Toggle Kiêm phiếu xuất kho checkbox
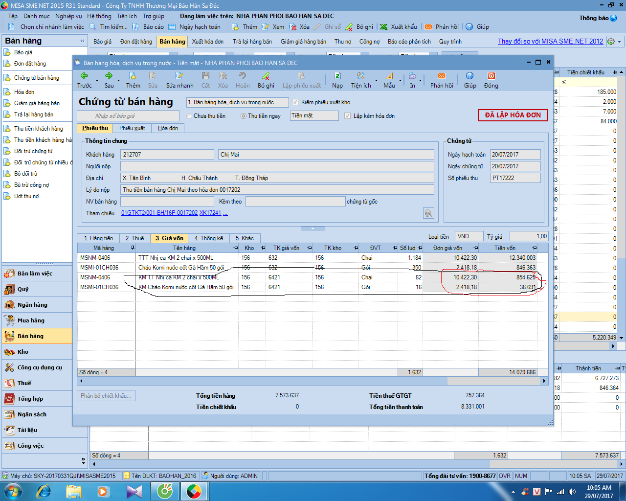Screen dimensions: 626x501 pyautogui.click(x=295, y=102)
